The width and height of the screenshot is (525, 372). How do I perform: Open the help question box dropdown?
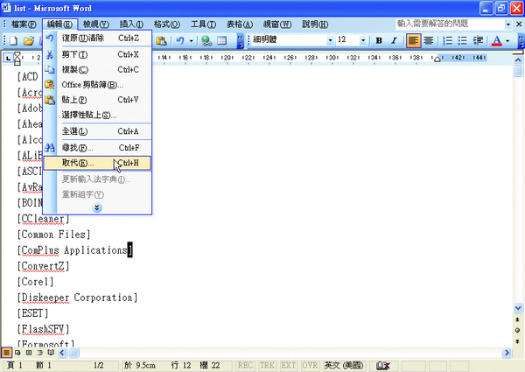click(x=507, y=25)
